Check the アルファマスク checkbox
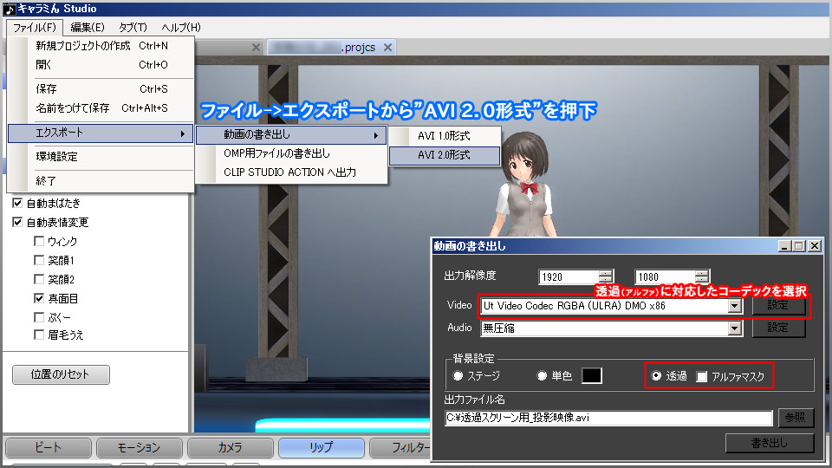This screenshot has height=468, width=832. [x=702, y=376]
